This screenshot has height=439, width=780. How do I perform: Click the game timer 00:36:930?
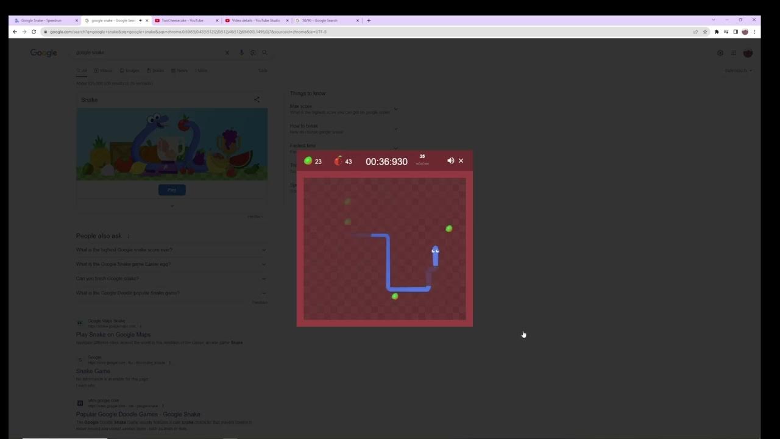coord(386,162)
